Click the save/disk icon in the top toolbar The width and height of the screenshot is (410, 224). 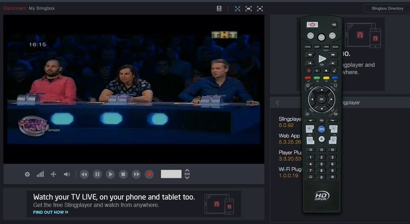[x=219, y=9]
